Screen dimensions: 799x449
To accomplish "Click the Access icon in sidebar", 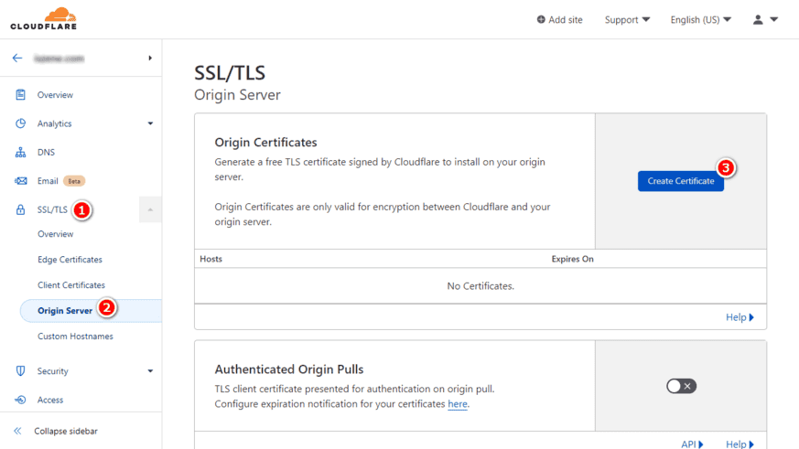I will point(20,400).
